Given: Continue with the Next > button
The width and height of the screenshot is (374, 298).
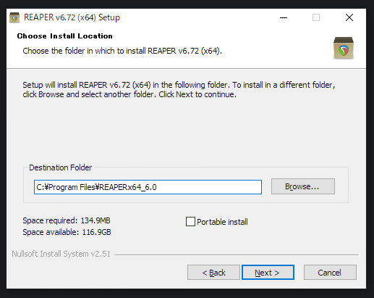Looking at the screenshot, I should [x=268, y=273].
